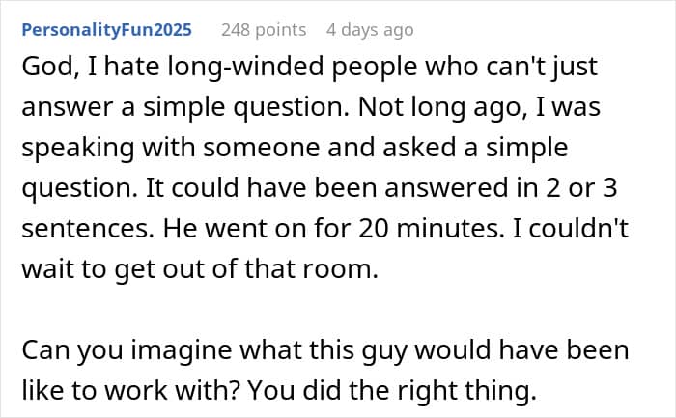Screen dimensions: 676x418
Task: Click the phrase Can you imagine
Action: point(127,350)
